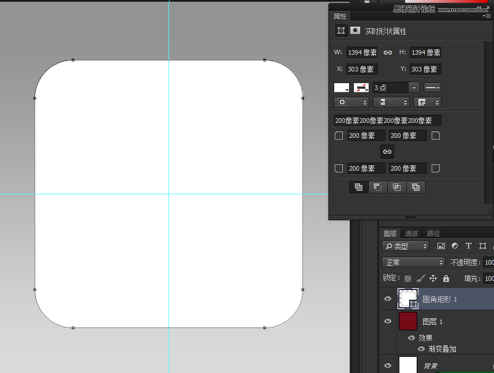Filter layers by shape layers icon
The width and height of the screenshot is (494, 373).
click(482, 246)
